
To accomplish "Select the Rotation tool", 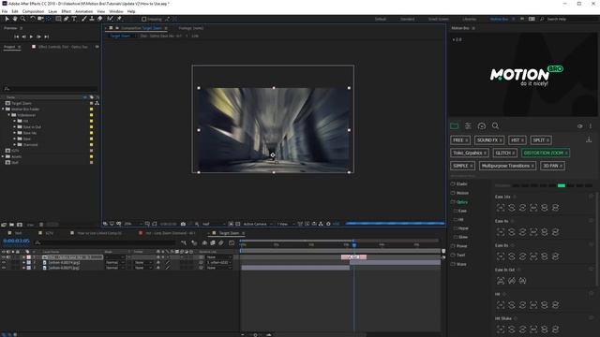I will [33, 19].
